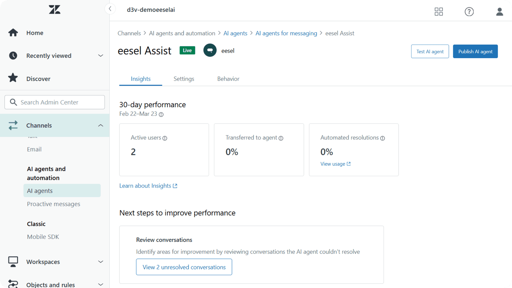Viewport: 512px width, 288px height.
Task: Open the user profile avatar icon
Action: pos(499,12)
